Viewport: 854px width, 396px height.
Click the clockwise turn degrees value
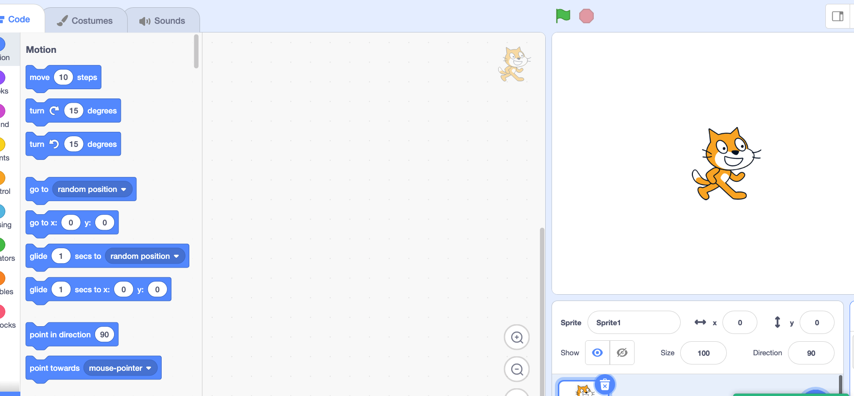[74, 111]
